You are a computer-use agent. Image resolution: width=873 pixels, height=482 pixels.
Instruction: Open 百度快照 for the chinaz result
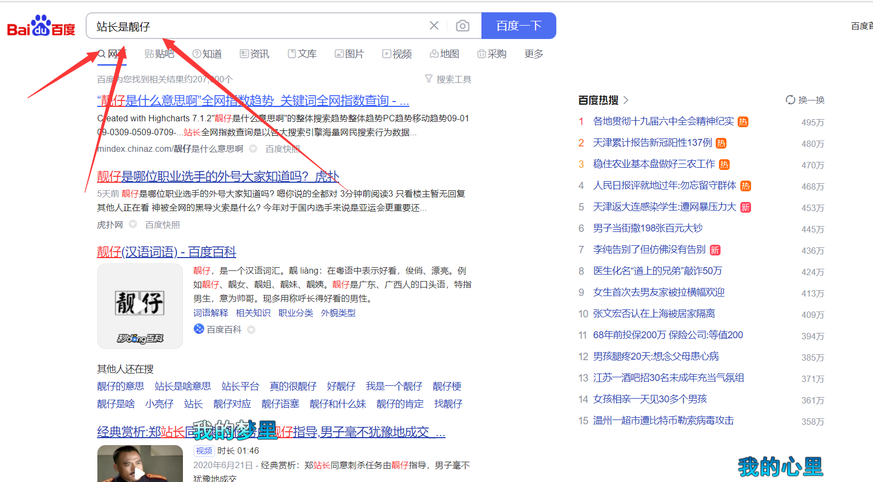coord(282,149)
